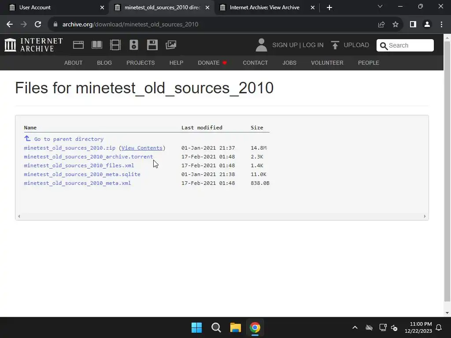
Task: Open Windows taskbar search
Action: tap(216, 327)
